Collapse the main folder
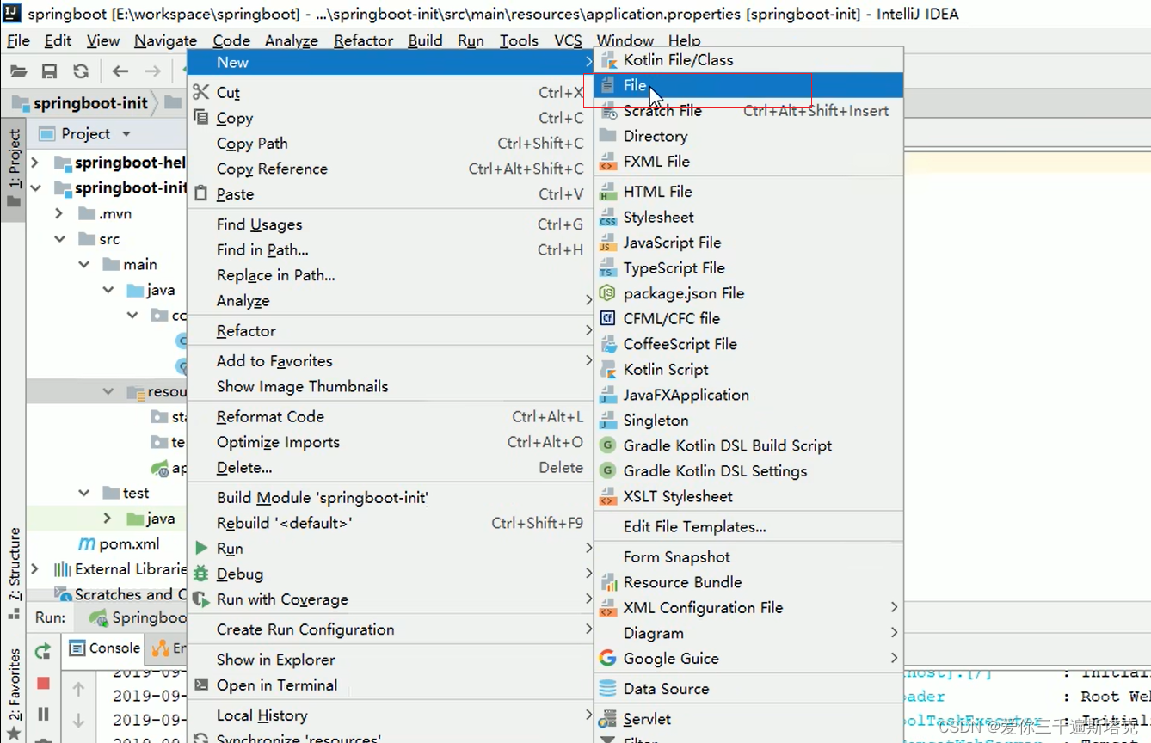Viewport: 1151px width, 743px height. pos(83,265)
